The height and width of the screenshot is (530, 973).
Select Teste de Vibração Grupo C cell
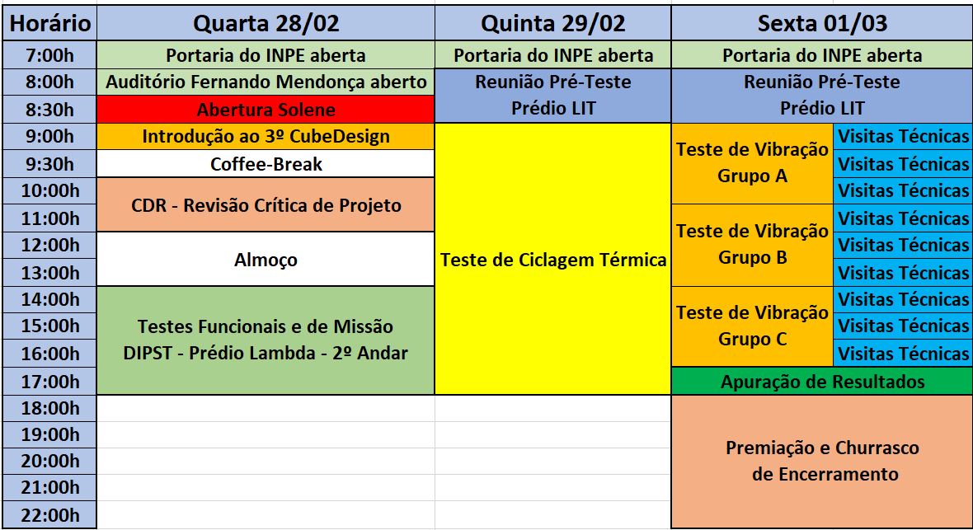(752, 326)
